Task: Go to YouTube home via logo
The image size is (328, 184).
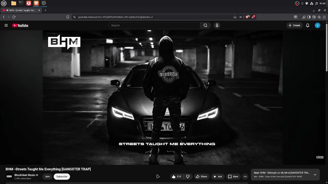Action: point(20,25)
